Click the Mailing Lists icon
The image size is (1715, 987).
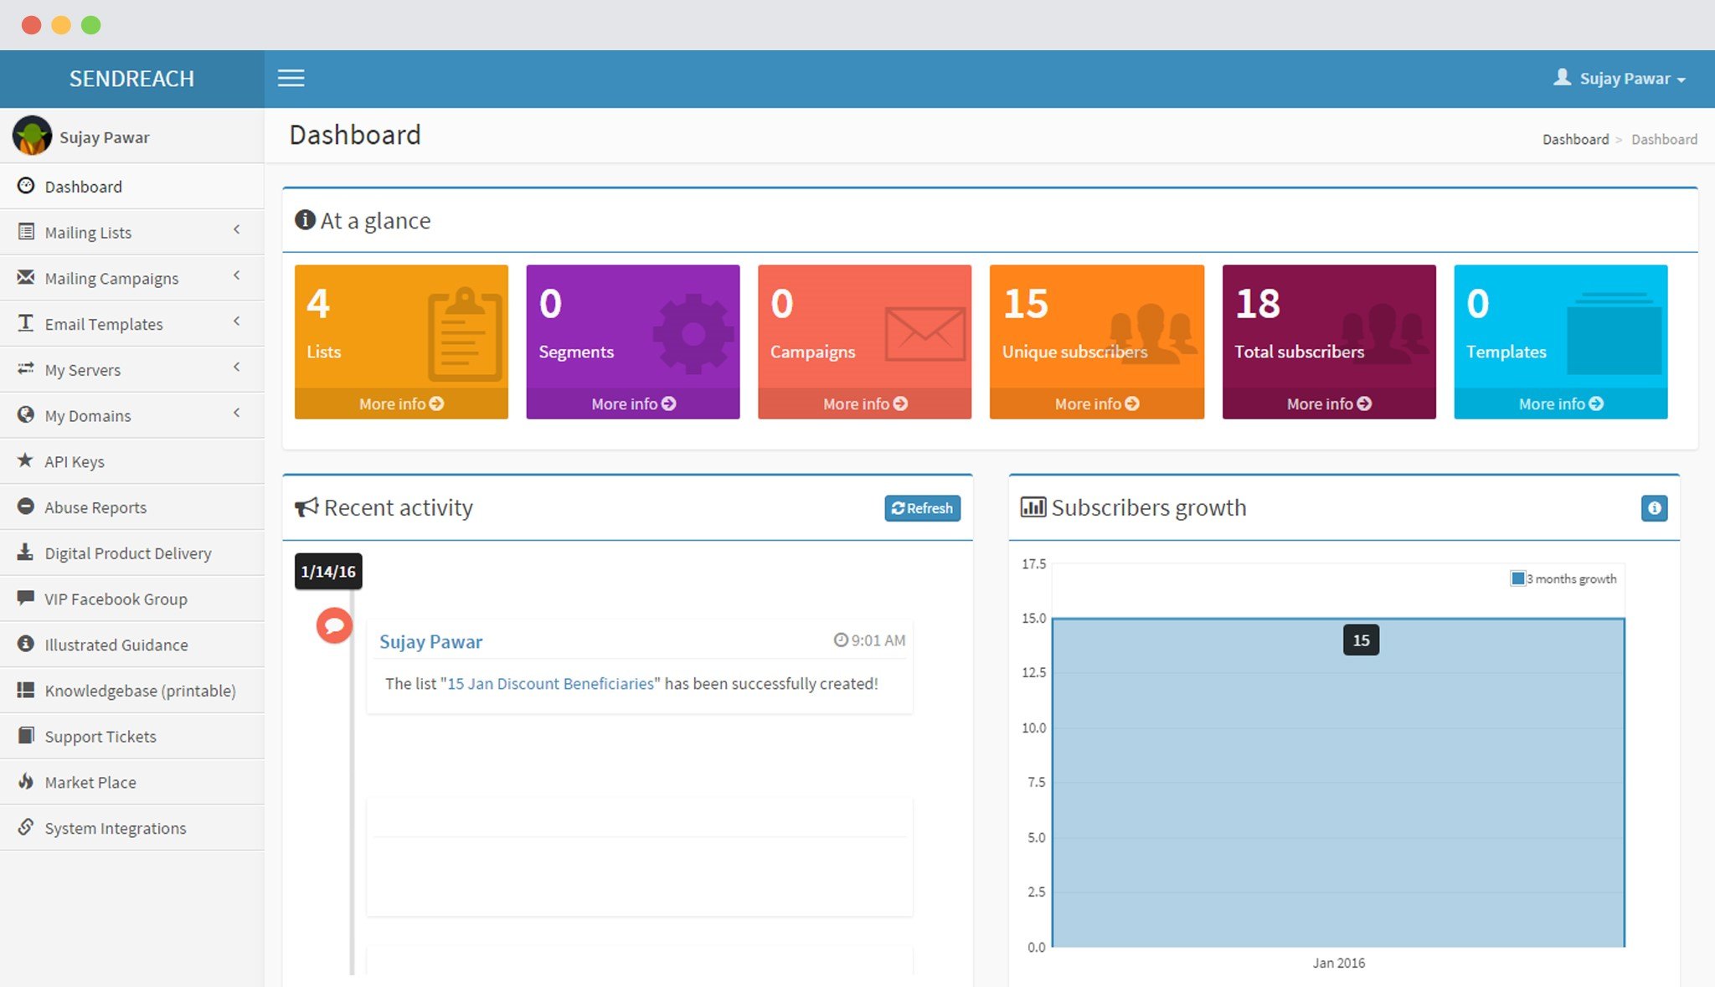(26, 232)
